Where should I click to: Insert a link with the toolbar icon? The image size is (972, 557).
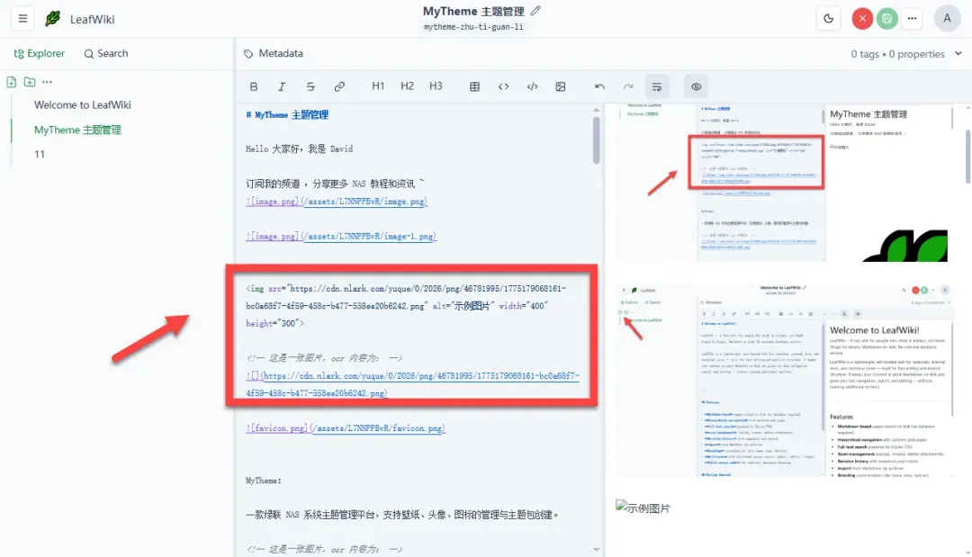pos(339,86)
